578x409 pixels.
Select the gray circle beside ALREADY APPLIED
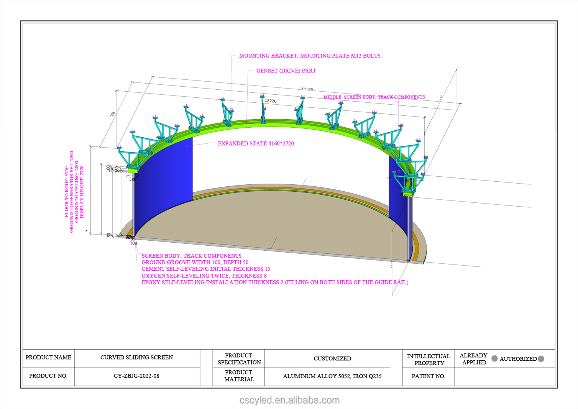point(494,358)
